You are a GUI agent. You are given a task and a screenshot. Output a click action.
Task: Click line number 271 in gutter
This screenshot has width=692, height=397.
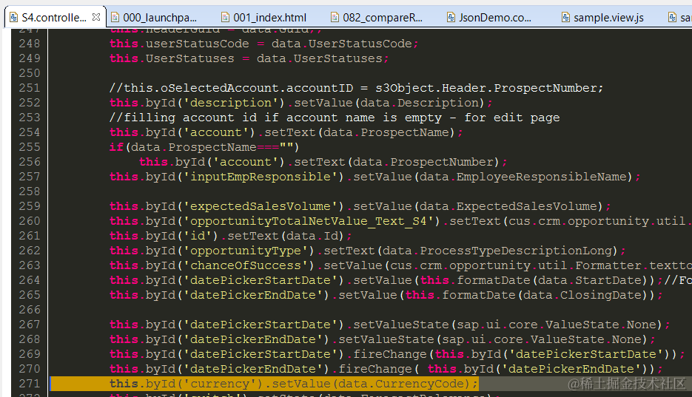[29, 384]
